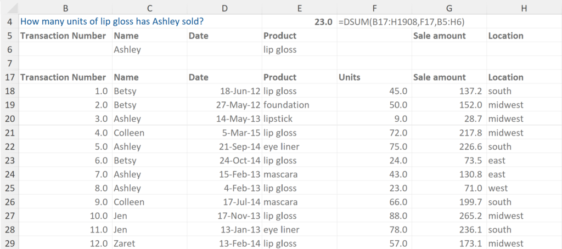Screen dimensions: 562x249
Task: Click the date cell 18-Jun-12
Action: (224, 91)
